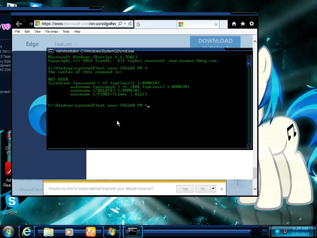317x238 pixels.
Task: Open the Windows Start orb
Action: [x=8, y=232]
